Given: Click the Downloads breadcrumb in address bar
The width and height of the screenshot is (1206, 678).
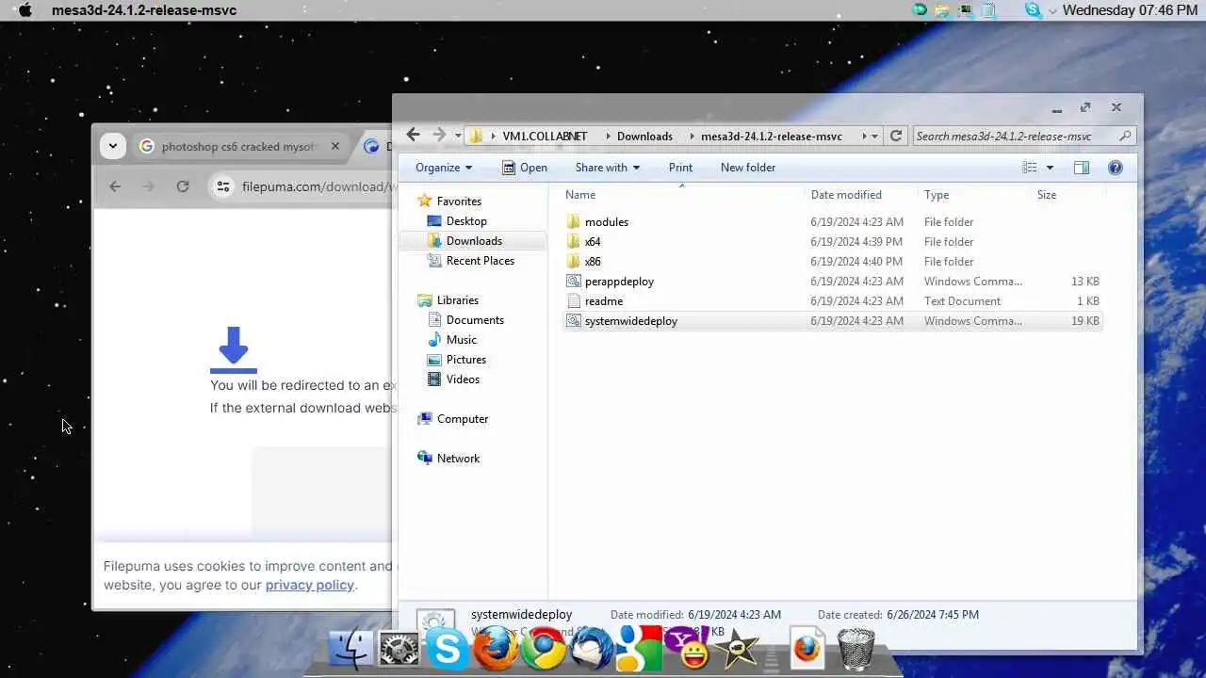Looking at the screenshot, I should pyautogui.click(x=644, y=137).
